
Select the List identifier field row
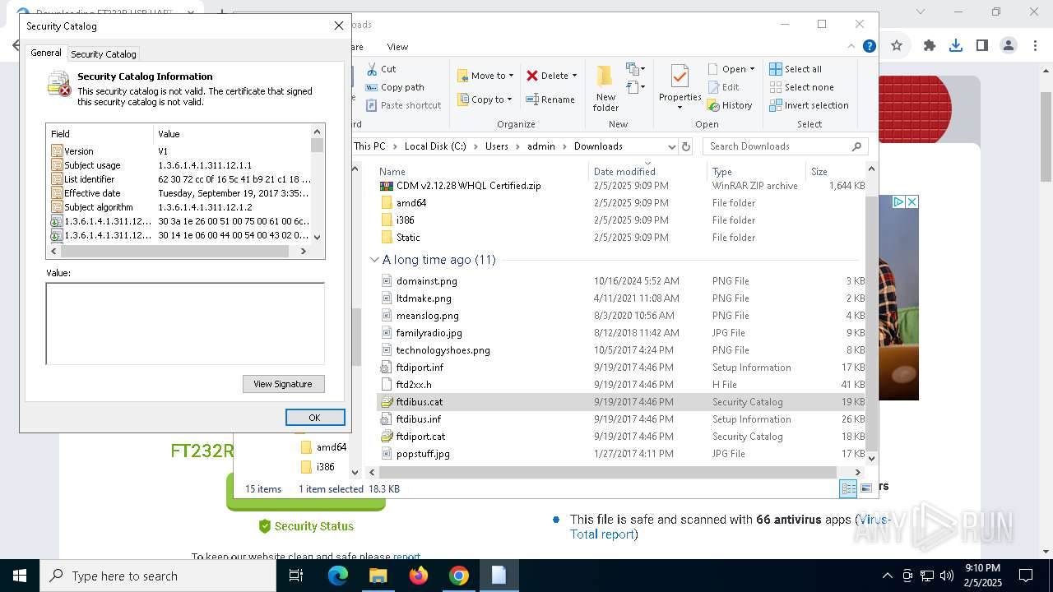181,179
